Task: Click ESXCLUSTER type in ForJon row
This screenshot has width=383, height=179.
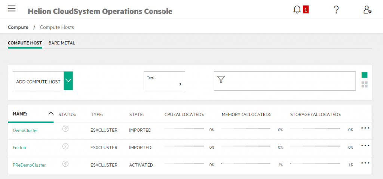Action: 104,148
